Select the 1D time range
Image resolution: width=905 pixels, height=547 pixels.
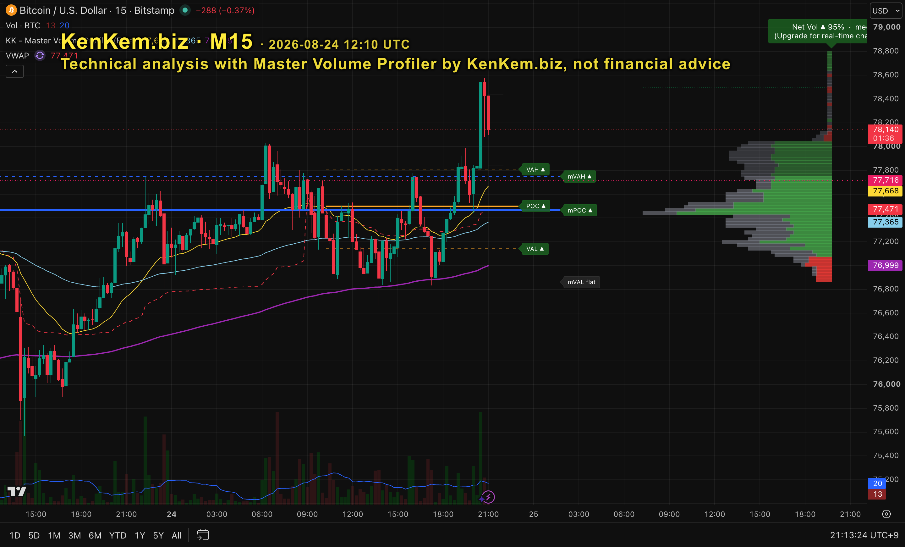coord(15,535)
